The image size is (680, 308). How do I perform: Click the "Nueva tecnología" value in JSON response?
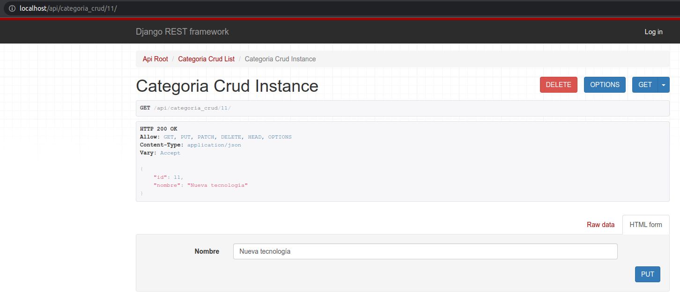pyautogui.click(x=217, y=185)
